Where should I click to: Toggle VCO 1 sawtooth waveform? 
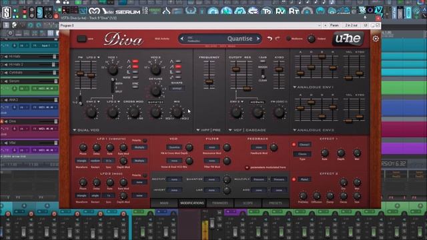coord(135,67)
